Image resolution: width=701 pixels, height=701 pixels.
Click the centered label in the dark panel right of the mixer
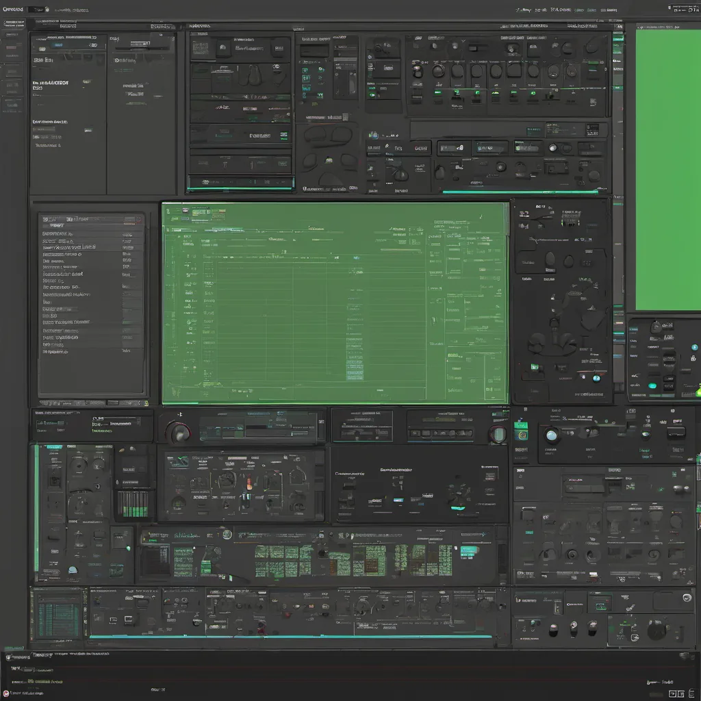385,472
